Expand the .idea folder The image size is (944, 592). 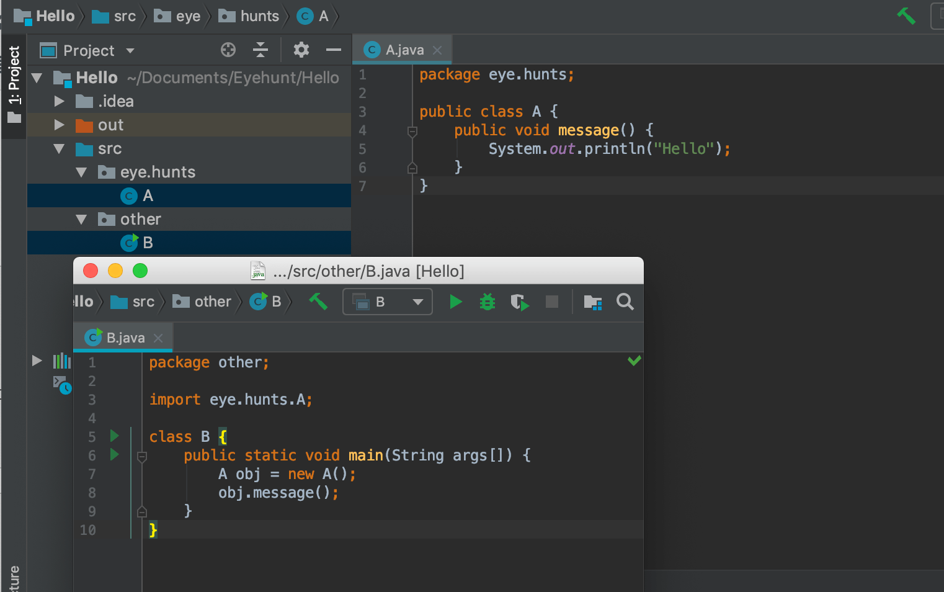click(59, 101)
